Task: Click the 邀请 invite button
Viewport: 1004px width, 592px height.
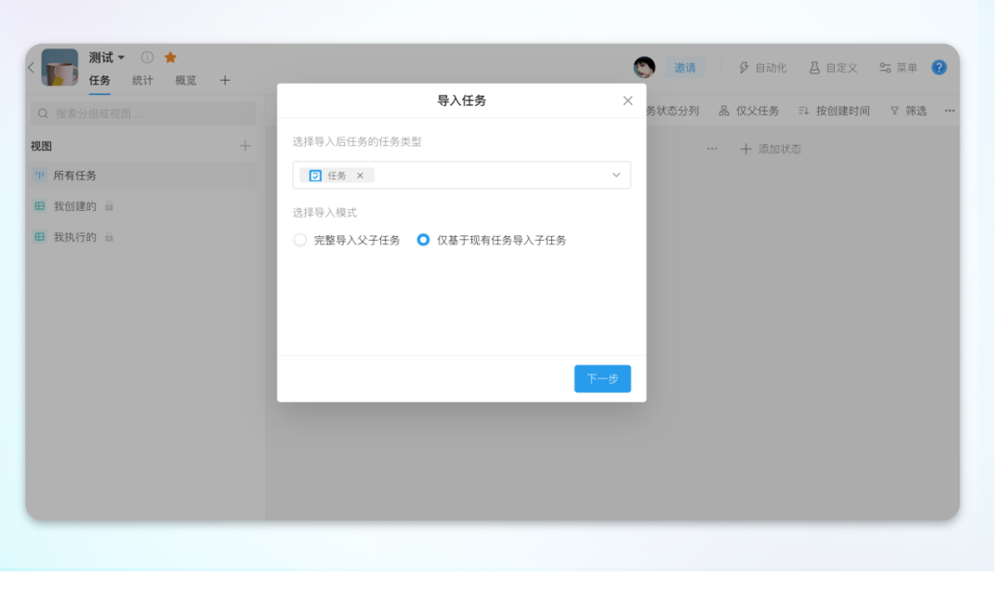Action: click(x=685, y=68)
